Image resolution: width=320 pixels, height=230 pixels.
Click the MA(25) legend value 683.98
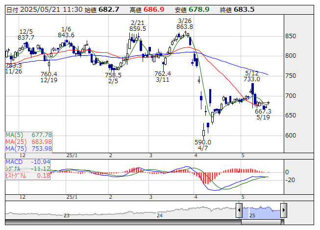tap(42, 142)
